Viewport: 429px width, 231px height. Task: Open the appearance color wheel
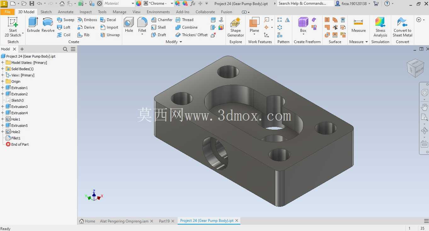pyautogui.click(x=139, y=3)
